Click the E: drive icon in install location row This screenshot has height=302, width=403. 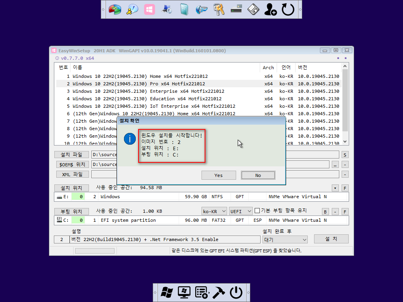(x=59, y=197)
